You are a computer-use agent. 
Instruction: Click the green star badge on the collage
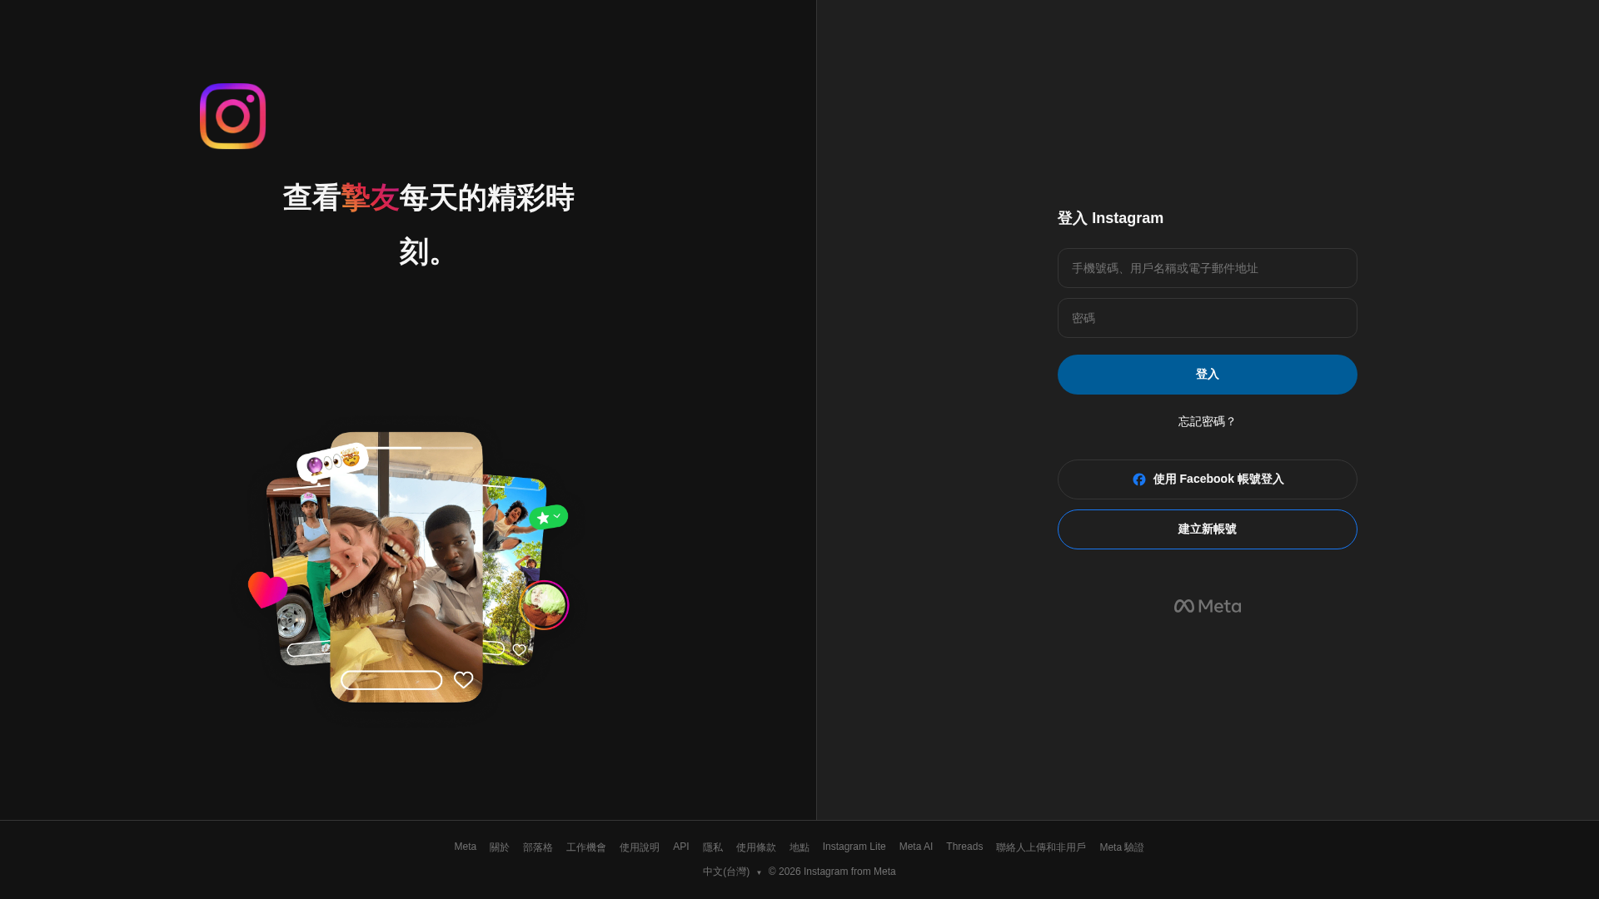(548, 516)
